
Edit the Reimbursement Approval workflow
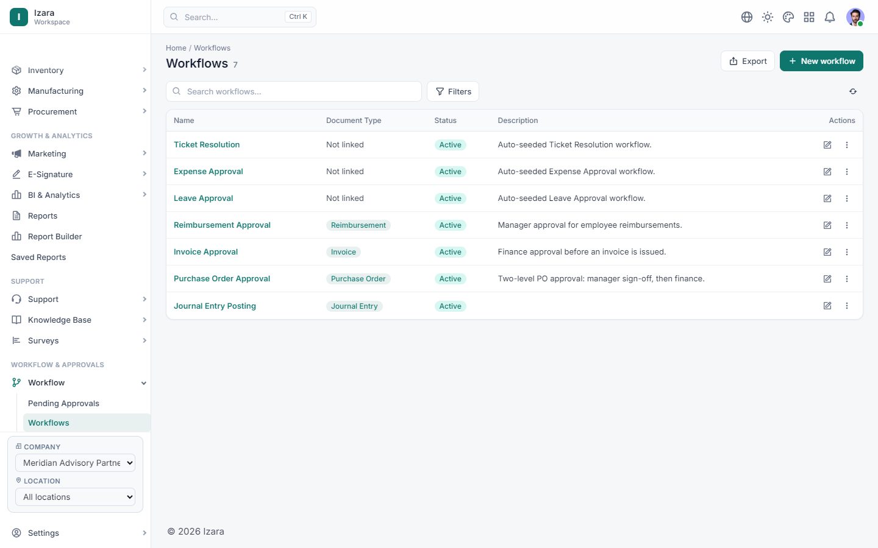click(x=827, y=225)
